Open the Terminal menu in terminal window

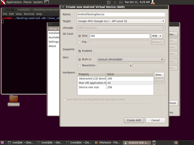[x=29, y=14]
